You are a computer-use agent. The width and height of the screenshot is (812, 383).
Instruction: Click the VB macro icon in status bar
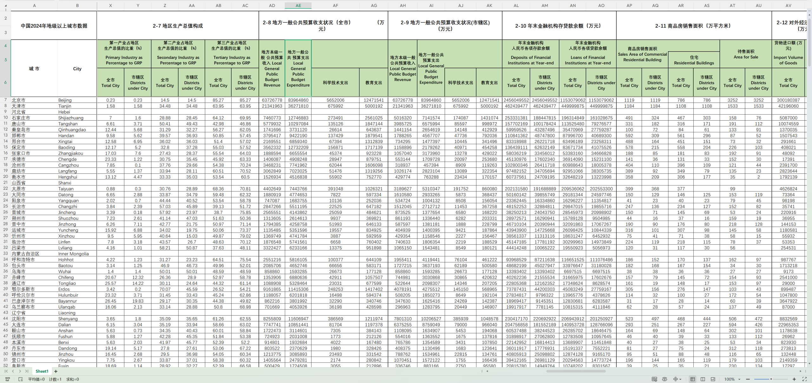coord(8,379)
